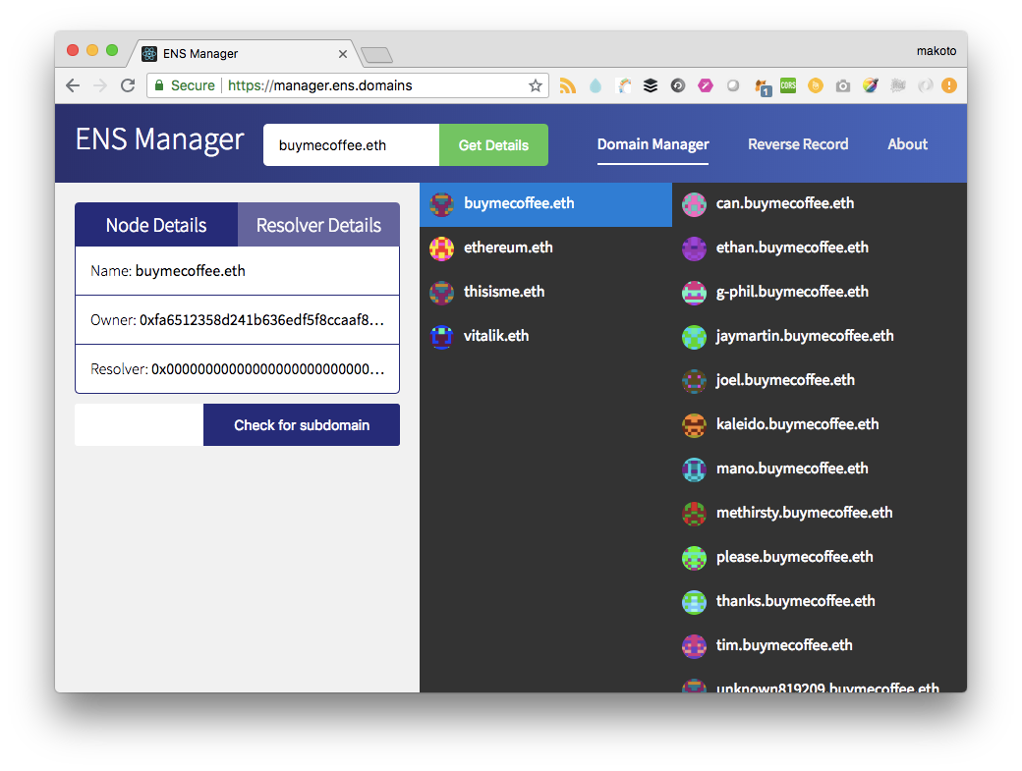Open ethan.buymecoffee.eth subdomain
The width and height of the screenshot is (1022, 771).
[792, 248]
